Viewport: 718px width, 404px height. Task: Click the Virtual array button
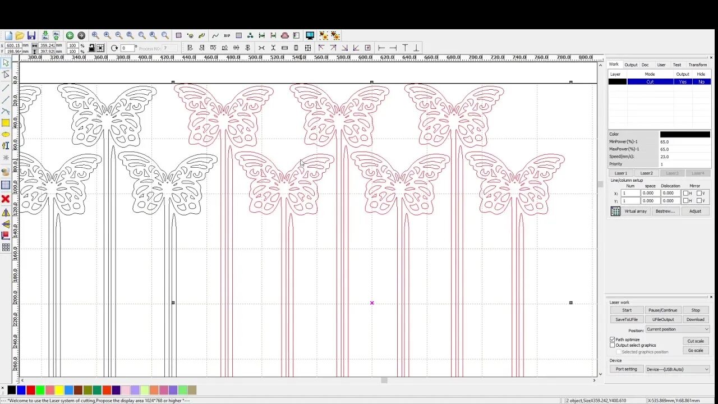(x=636, y=211)
